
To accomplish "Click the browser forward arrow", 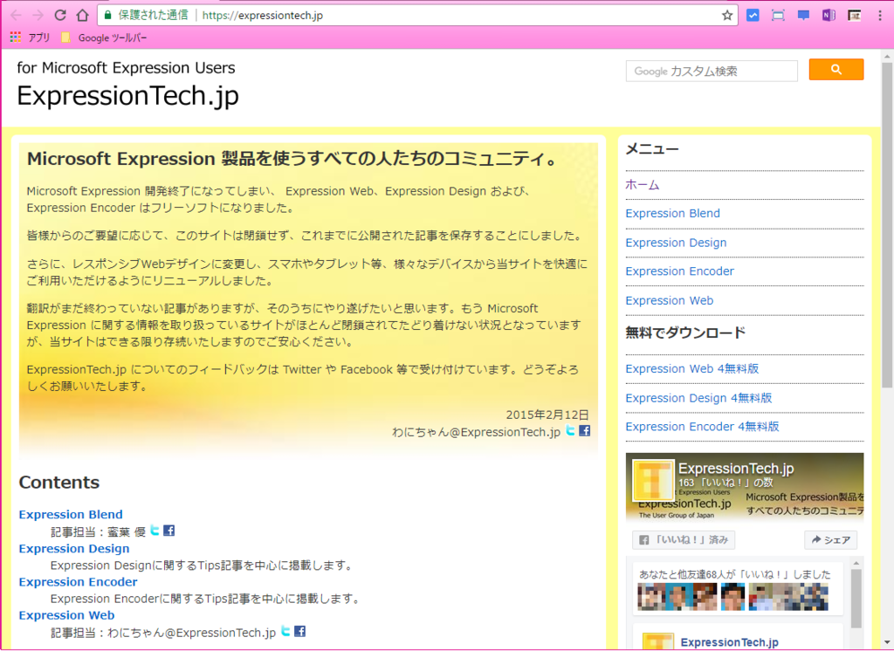I will click(x=38, y=16).
